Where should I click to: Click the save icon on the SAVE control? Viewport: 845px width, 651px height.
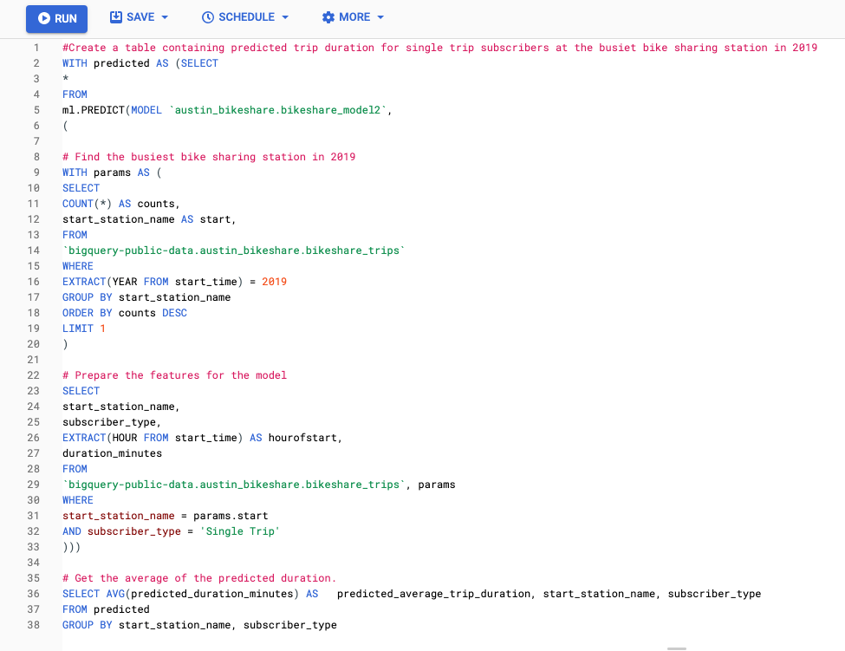coord(117,16)
